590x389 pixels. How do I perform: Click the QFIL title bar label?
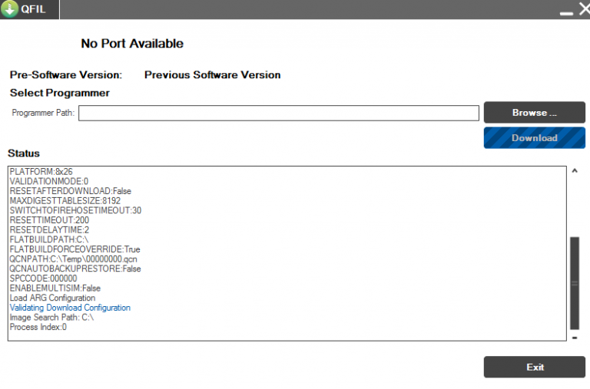[x=35, y=10]
